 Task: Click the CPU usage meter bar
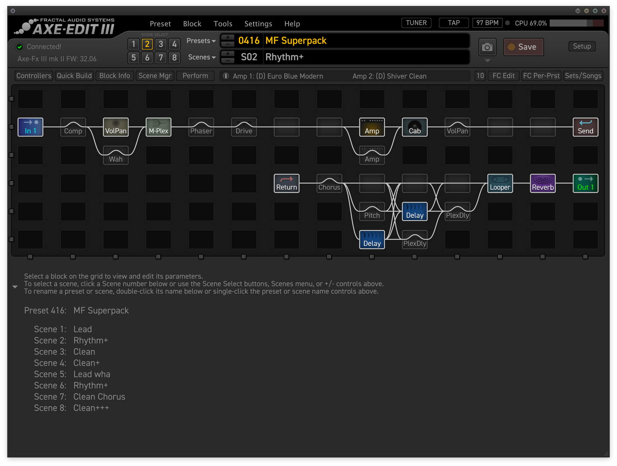point(576,23)
